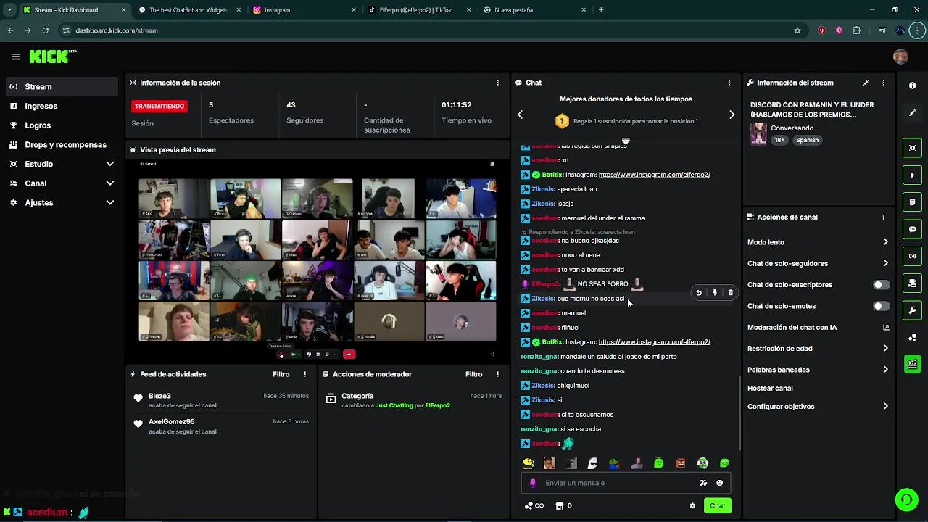The width and height of the screenshot is (928, 522).
Task: Click Hostear canal
Action: (770, 388)
